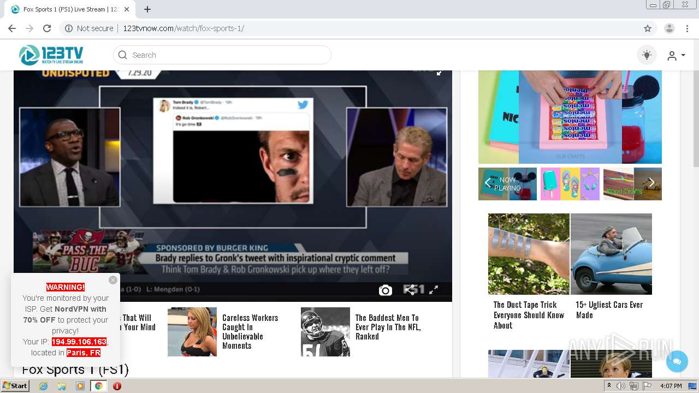
Task: Click the address bar URL
Action: coord(183,28)
